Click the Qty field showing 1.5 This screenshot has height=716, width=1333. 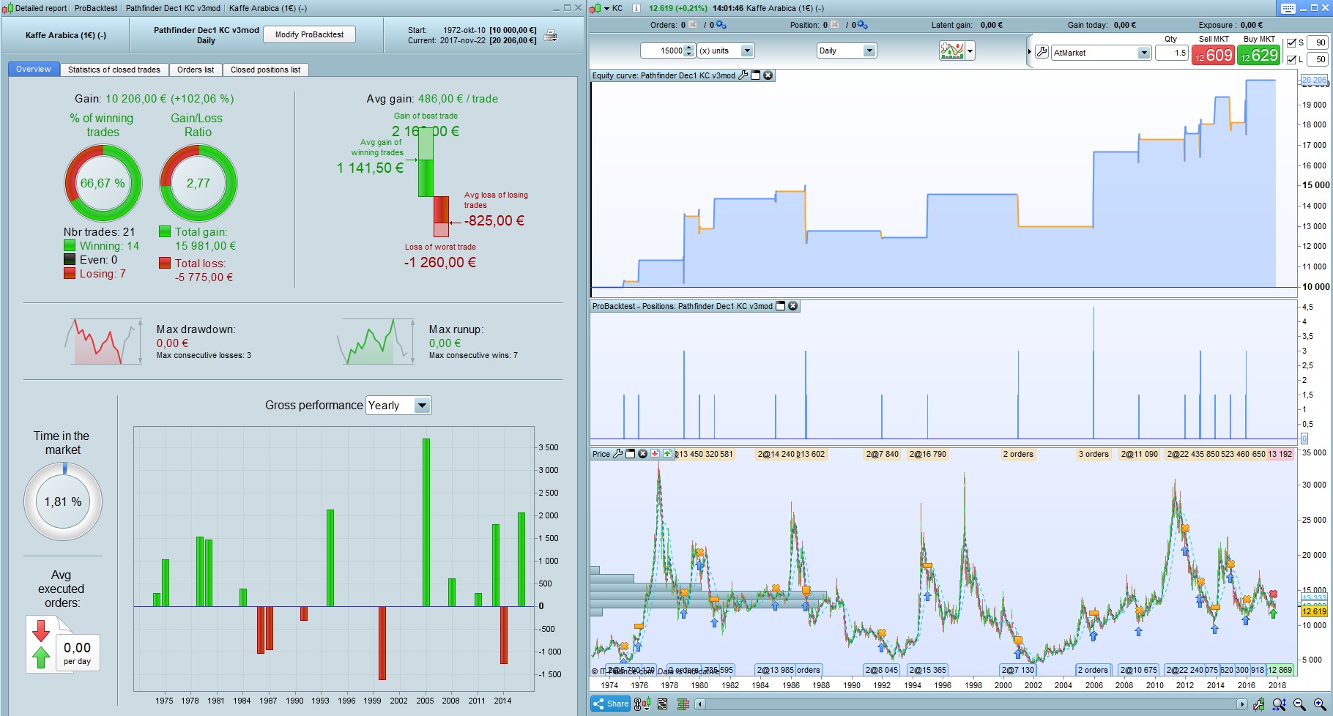(x=1171, y=53)
